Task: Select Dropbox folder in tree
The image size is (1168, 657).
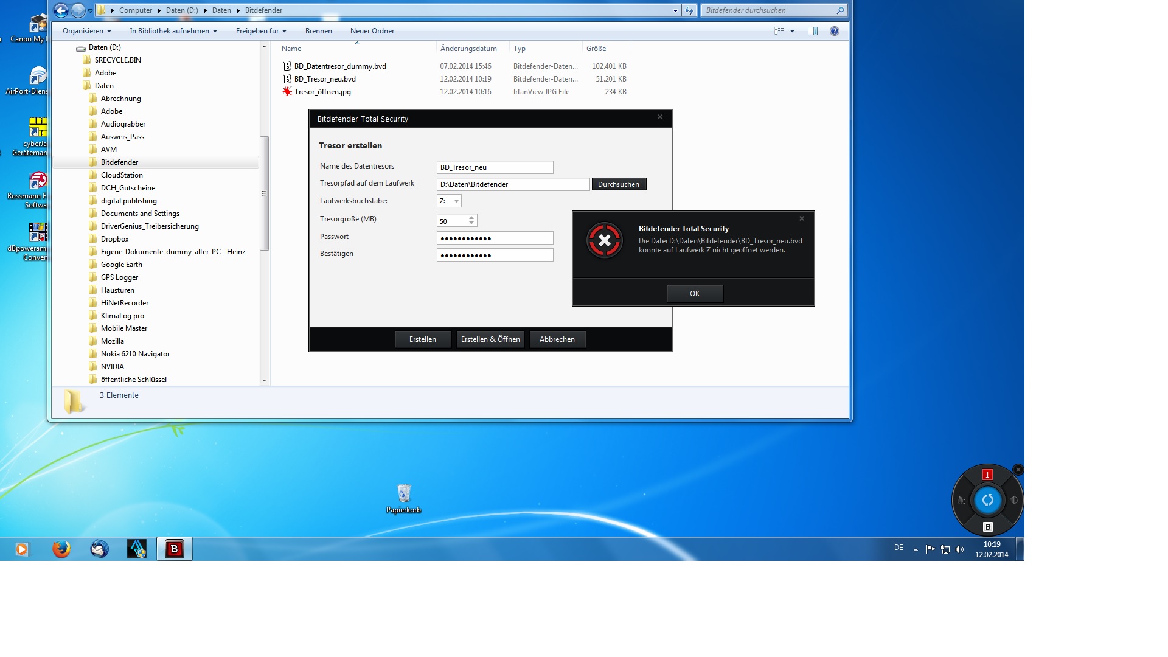Action: 114,239
